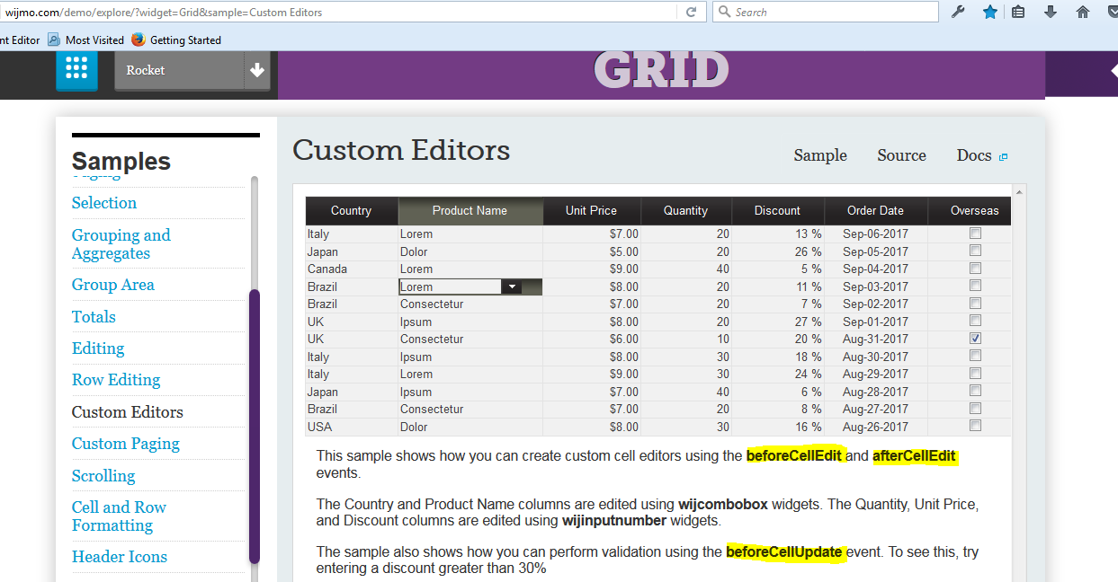Screen dimensions: 1118x582
Task: Click the 27 % discount cell
Action: coord(778,322)
